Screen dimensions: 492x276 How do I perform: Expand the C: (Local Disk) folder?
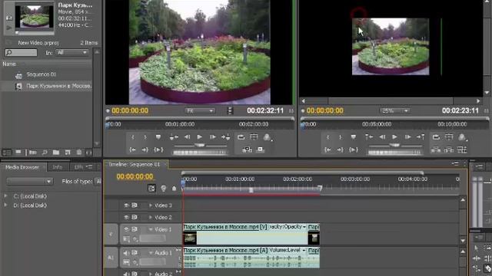5,196
